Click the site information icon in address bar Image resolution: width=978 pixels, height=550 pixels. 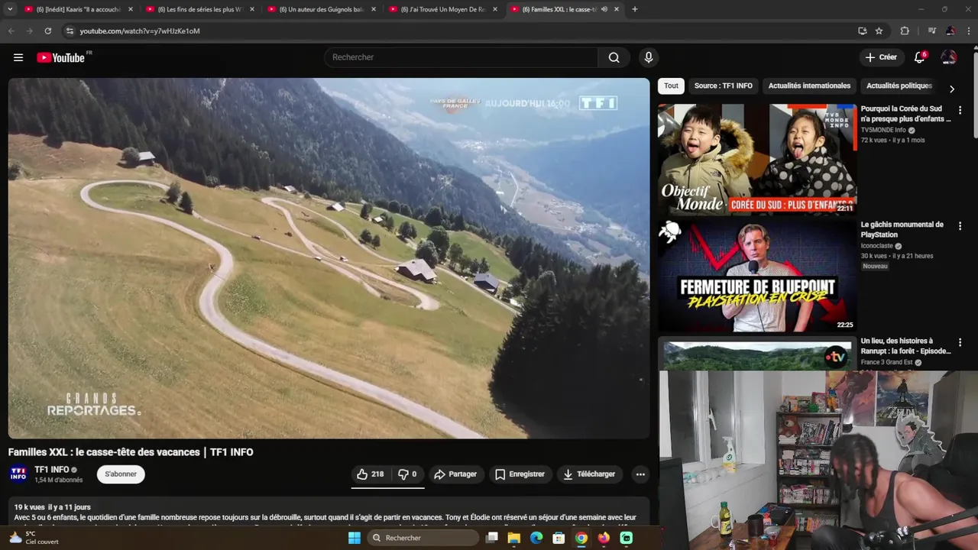pos(70,31)
